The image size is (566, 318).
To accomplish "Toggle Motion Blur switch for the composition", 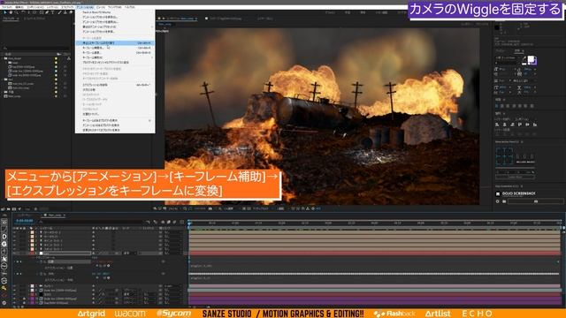I will coord(175,222).
